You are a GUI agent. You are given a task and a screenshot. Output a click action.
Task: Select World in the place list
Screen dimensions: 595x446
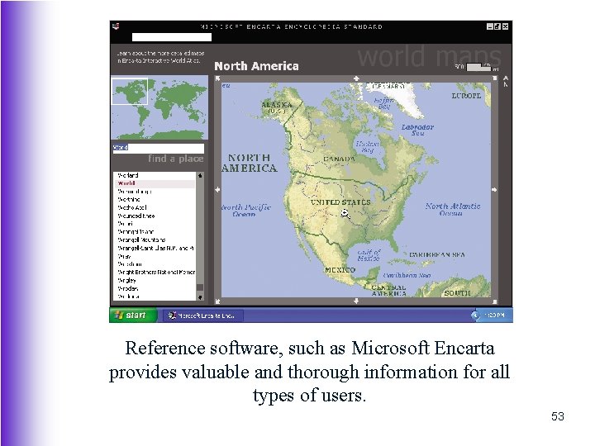155,183
